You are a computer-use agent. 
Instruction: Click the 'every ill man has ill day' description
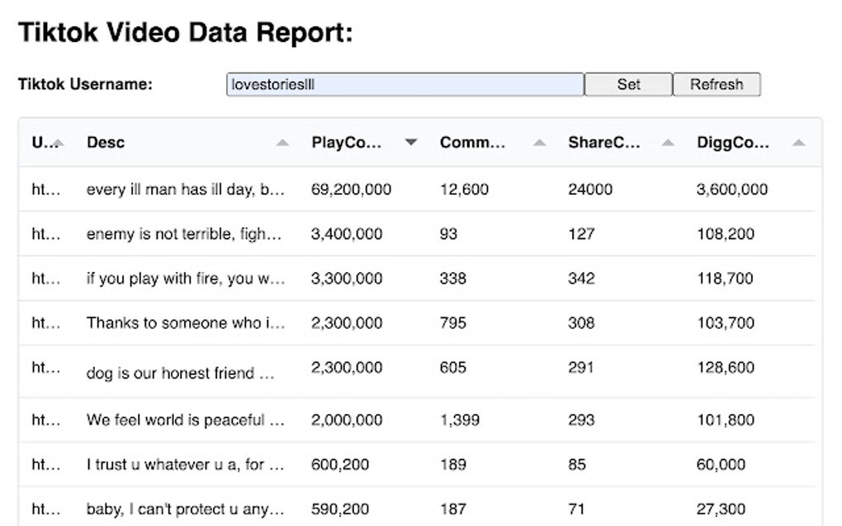point(185,189)
